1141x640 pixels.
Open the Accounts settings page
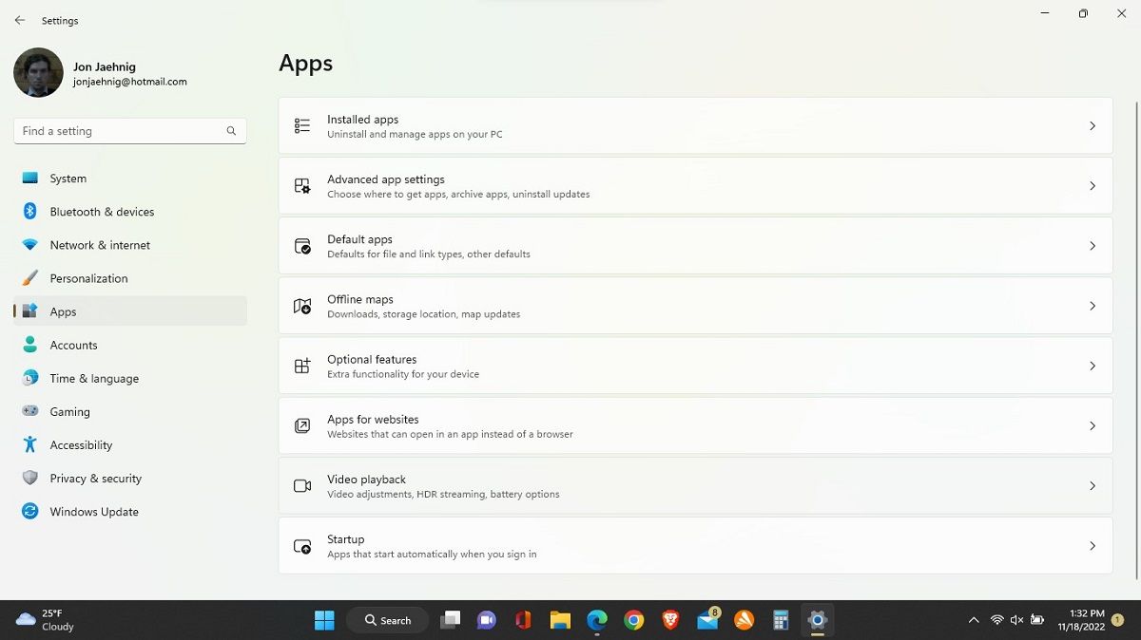(x=73, y=345)
